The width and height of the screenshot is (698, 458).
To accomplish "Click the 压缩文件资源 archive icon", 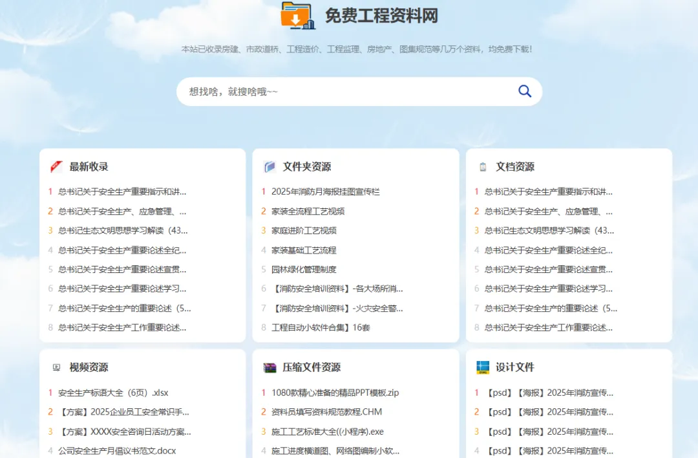I will 270,367.
